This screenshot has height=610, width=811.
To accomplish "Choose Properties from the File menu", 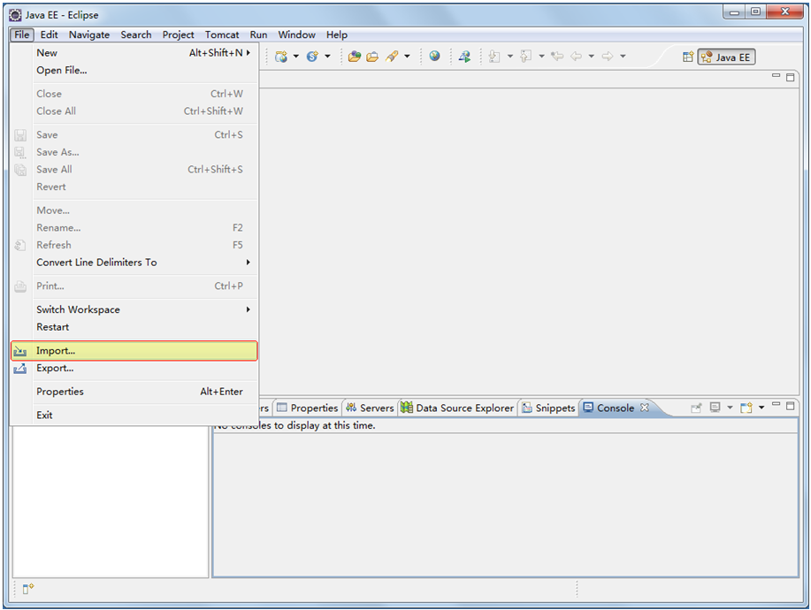I will pyautogui.click(x=134, y=392).
